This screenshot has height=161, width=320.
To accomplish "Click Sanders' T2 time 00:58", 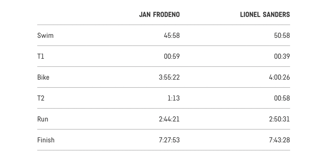I will (282, 98).
